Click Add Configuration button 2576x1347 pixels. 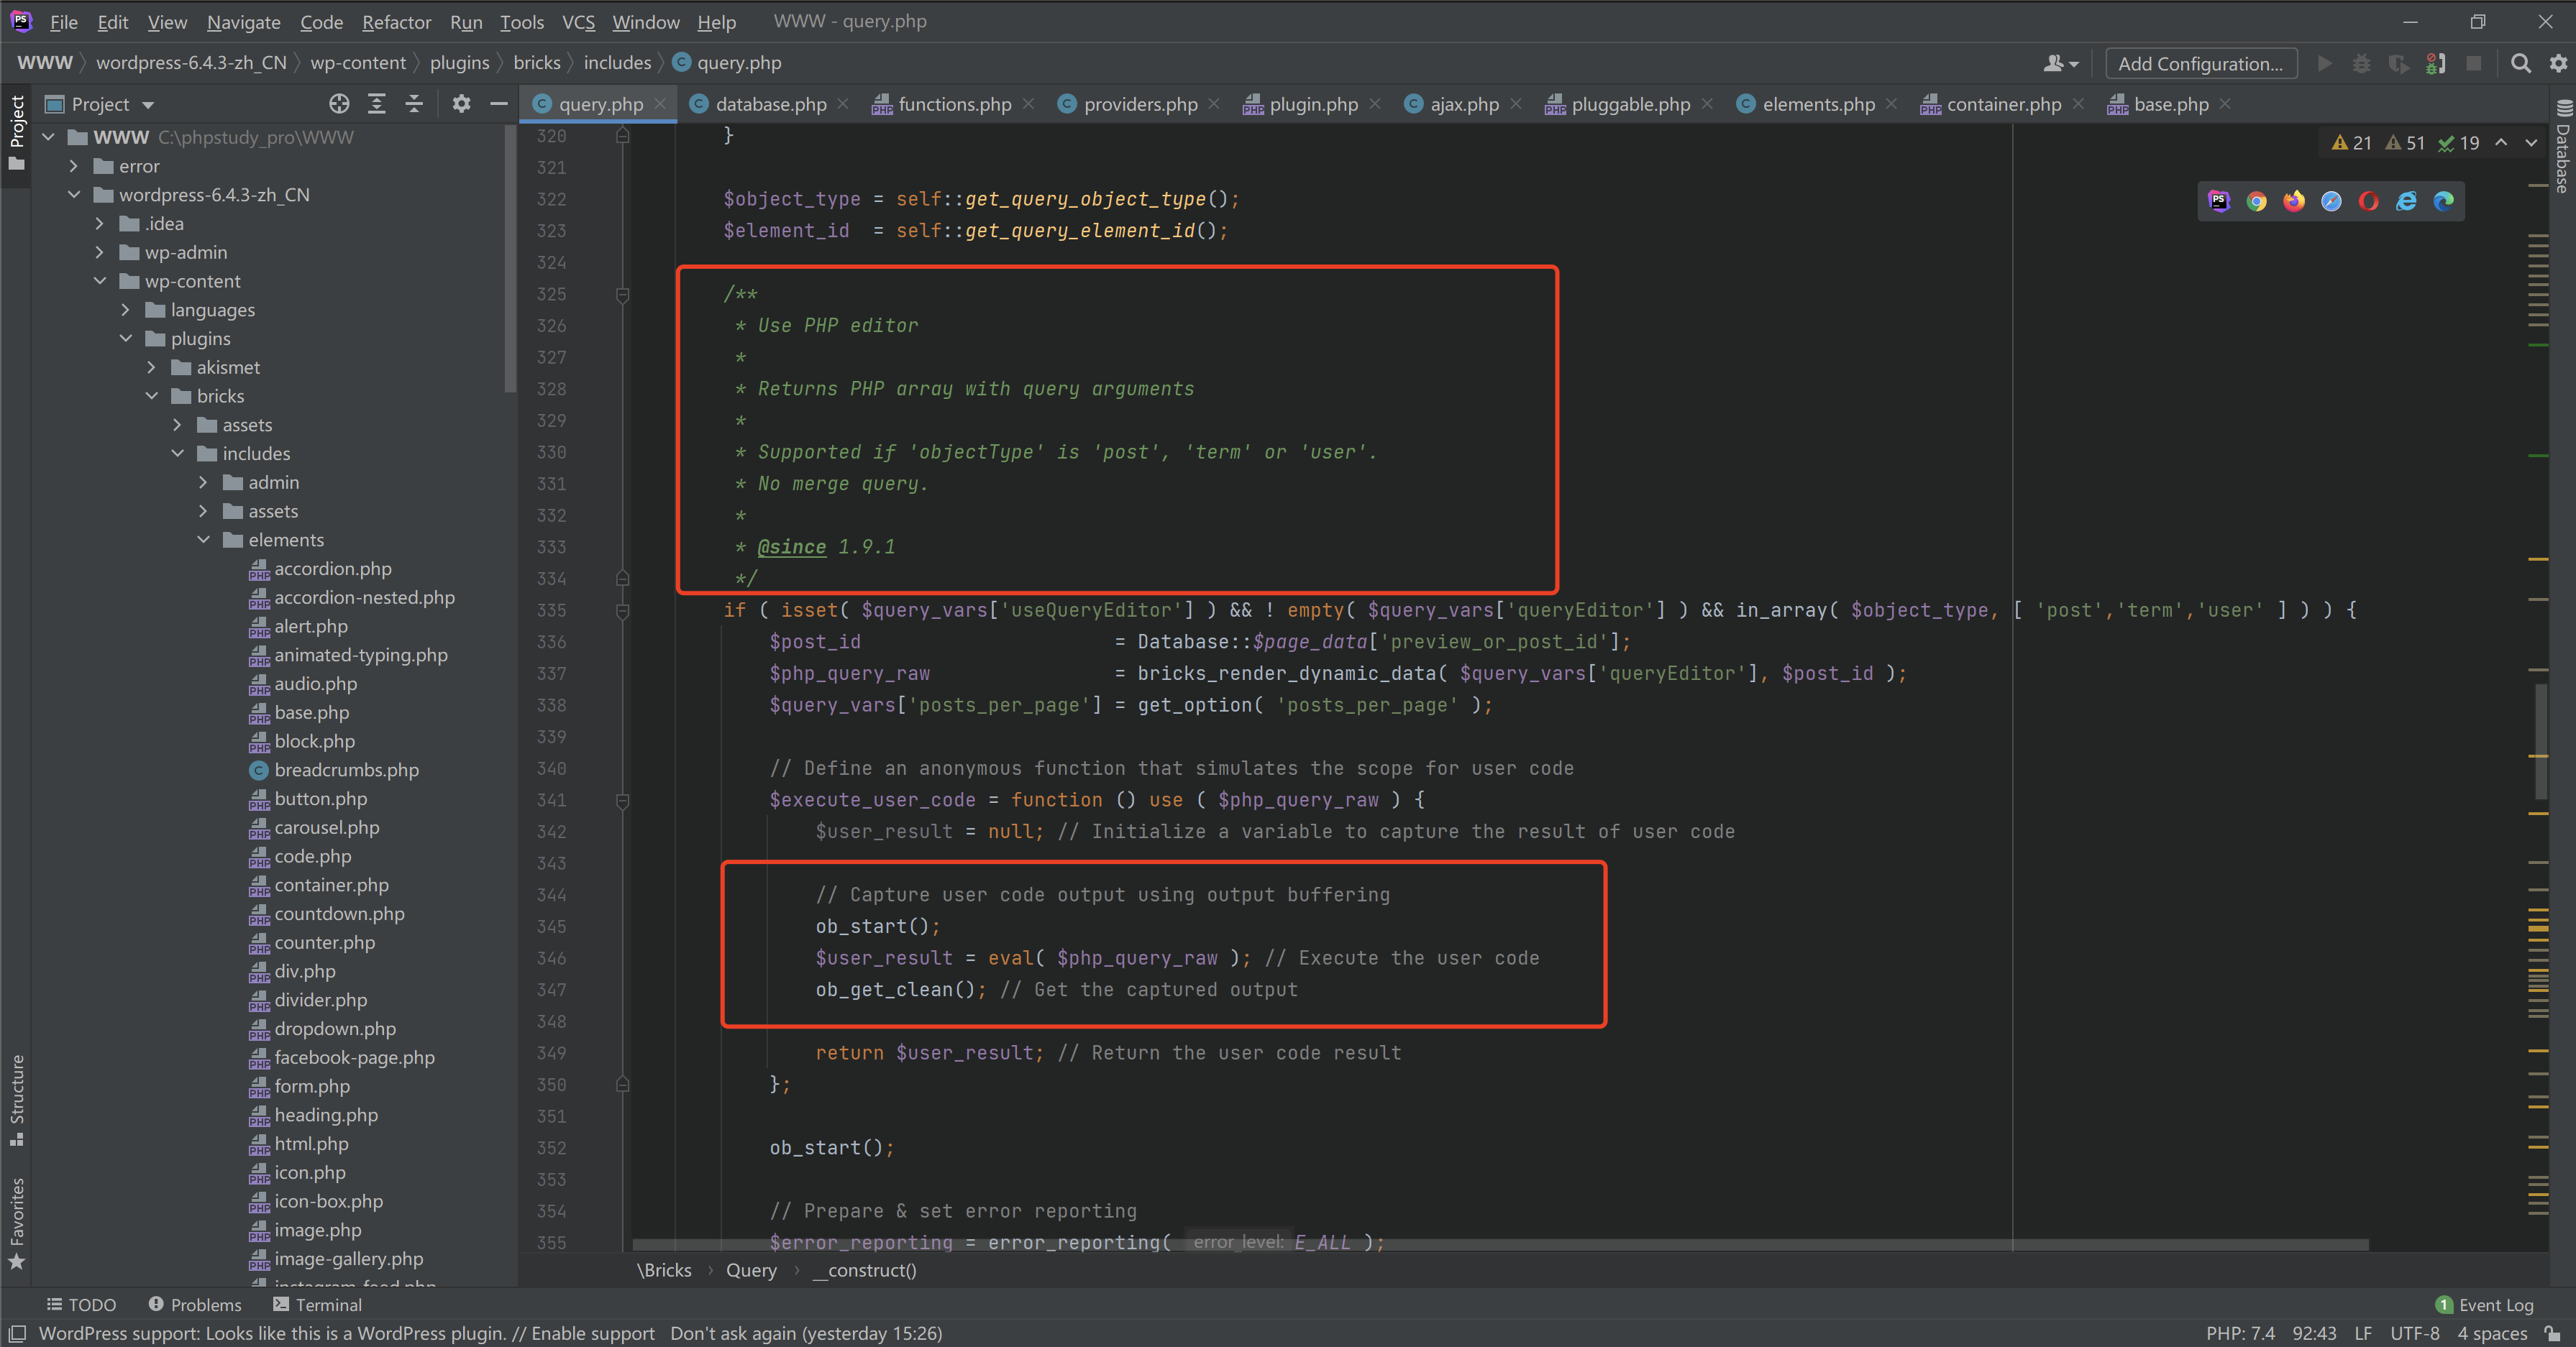click(x=2200, y=63)
